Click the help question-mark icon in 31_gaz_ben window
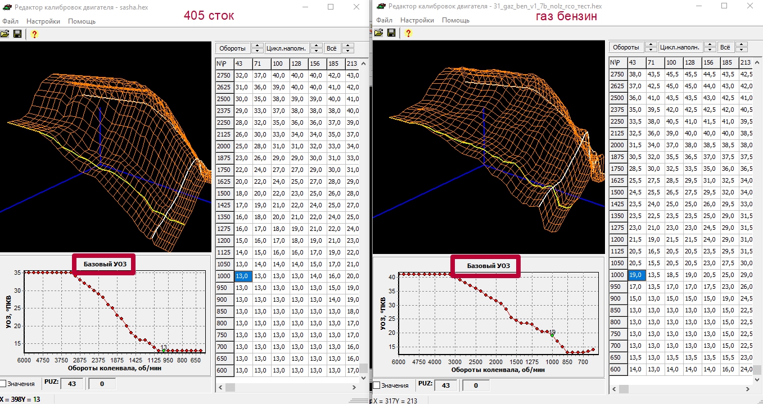The image size is (763, 404). click(408, 33)
